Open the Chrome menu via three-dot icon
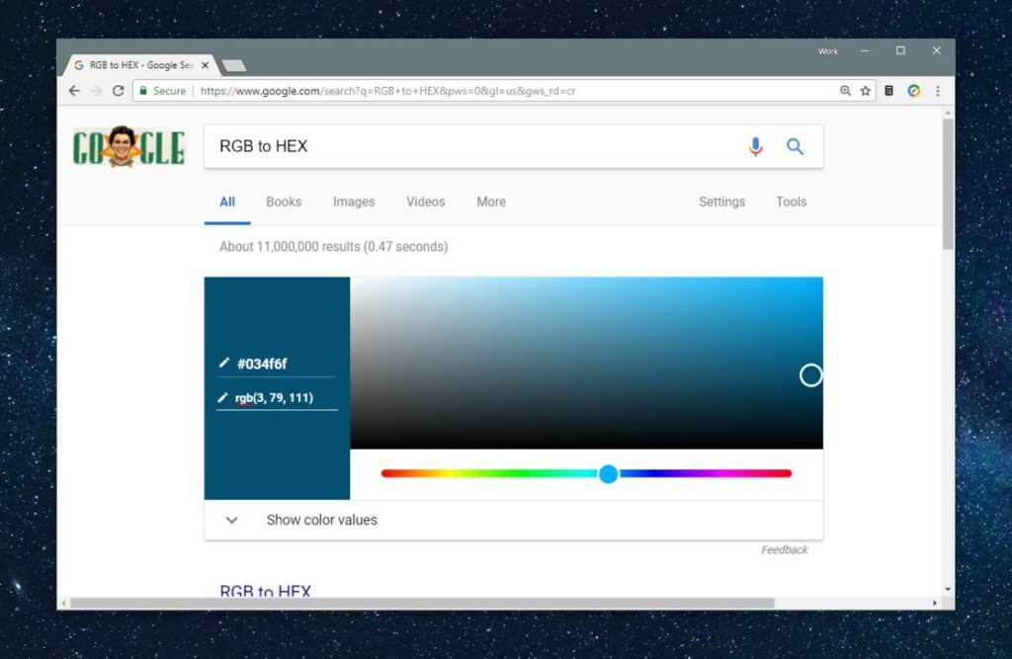Screen dimensions: 1012x659 937,90
